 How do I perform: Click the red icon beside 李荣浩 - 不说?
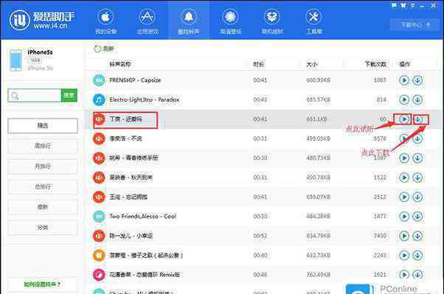[x=99, y=139]
